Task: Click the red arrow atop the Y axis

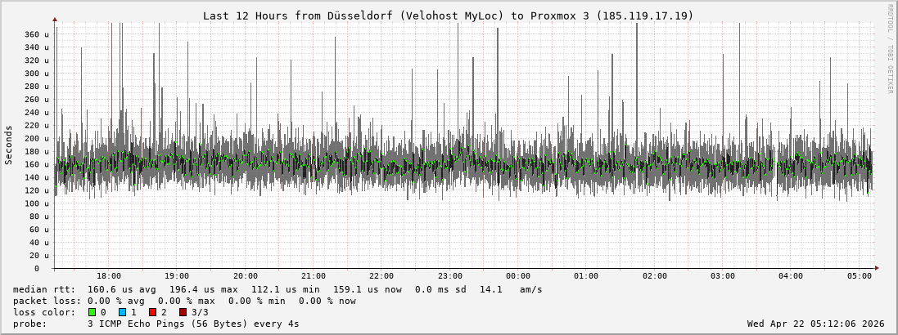Action: pyautogui.click(x=55, y=19)
